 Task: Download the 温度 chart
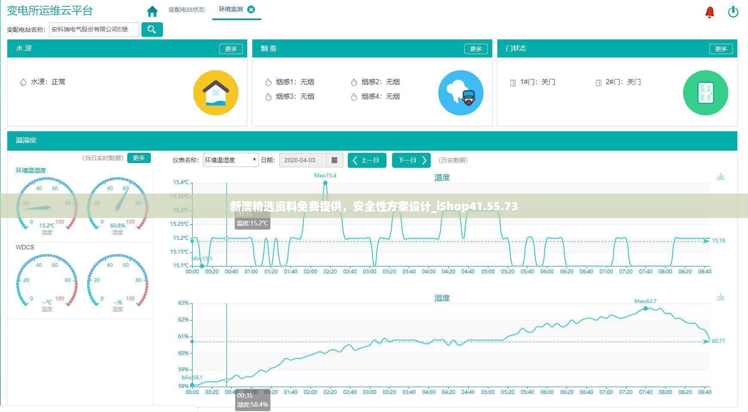click(721, 176)
